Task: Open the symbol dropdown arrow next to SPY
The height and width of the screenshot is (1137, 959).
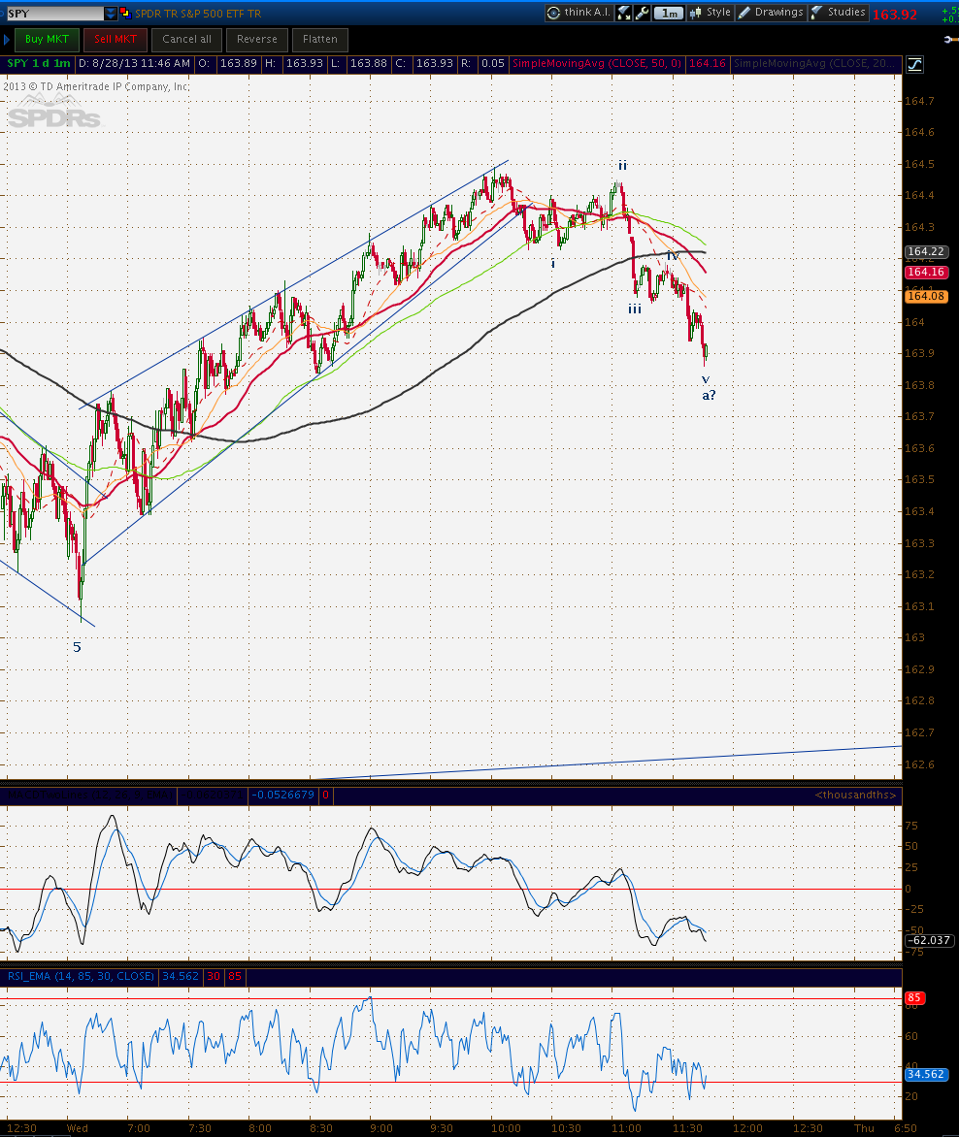Action: [111, 13]
